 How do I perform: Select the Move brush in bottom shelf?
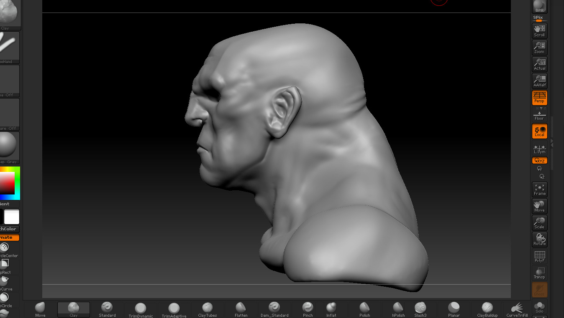pos(40,310)
